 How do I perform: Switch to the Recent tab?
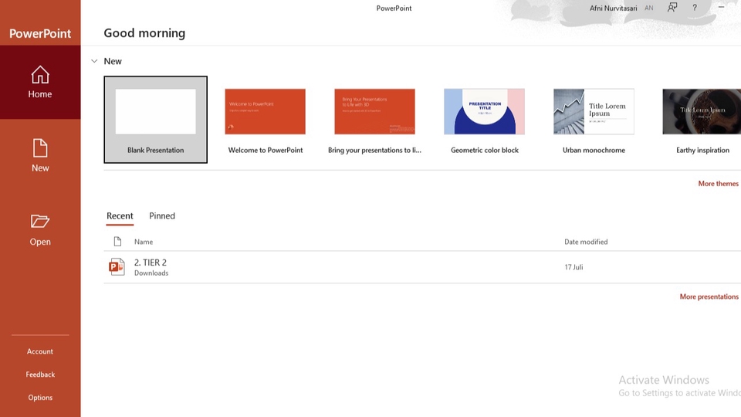[120, 216]
